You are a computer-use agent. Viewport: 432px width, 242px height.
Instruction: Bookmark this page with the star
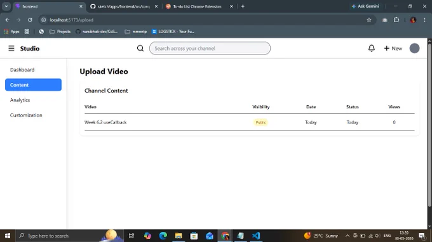369,20
